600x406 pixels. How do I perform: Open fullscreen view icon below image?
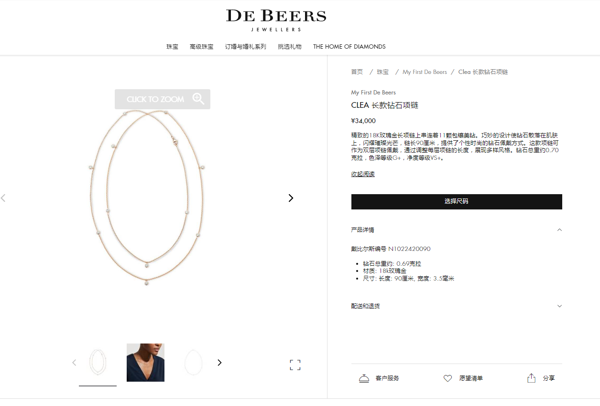point(295,365)
